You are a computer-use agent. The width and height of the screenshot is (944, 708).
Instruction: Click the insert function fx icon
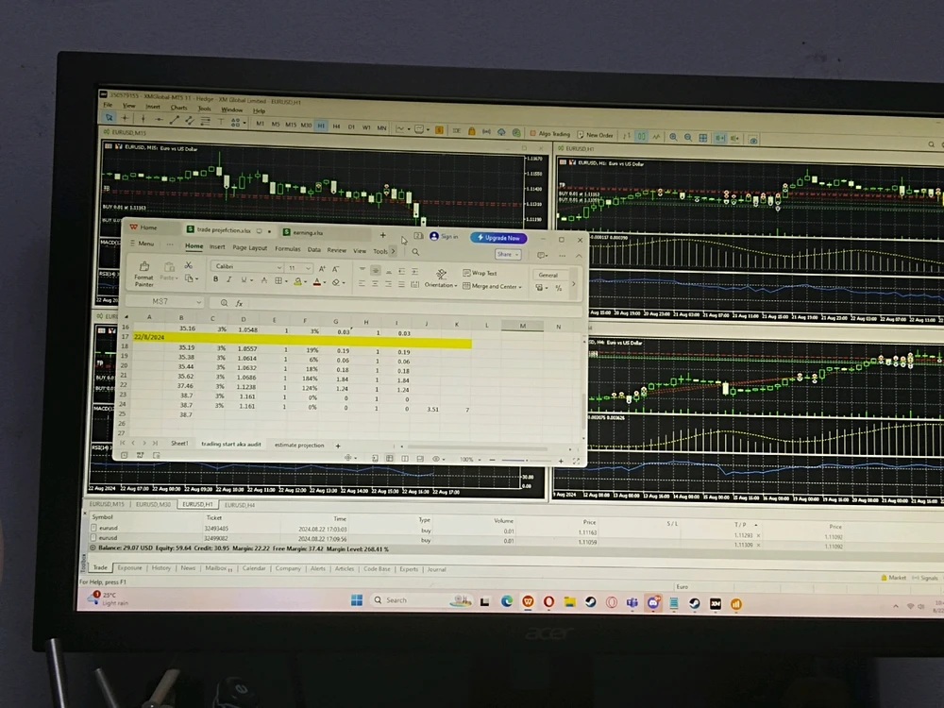[240, 303]
